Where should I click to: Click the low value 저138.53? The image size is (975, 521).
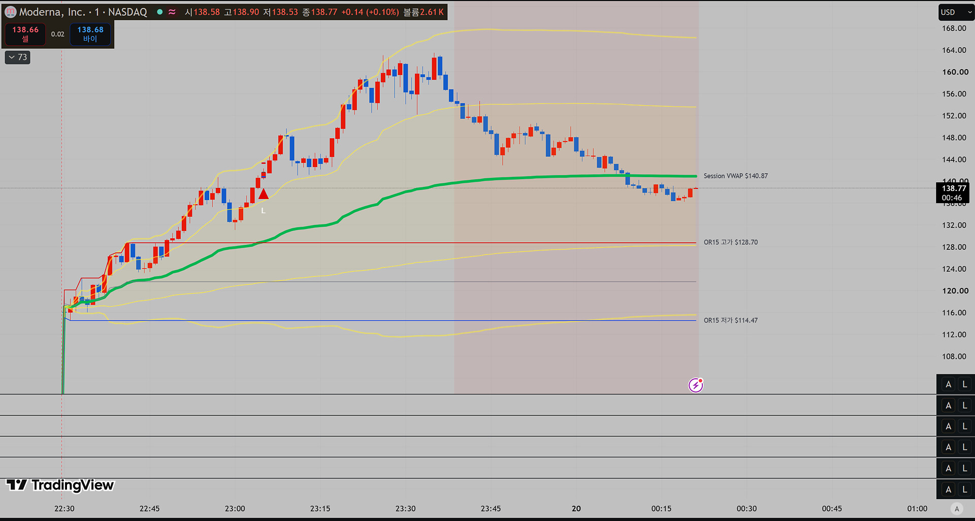click(280, 12)
